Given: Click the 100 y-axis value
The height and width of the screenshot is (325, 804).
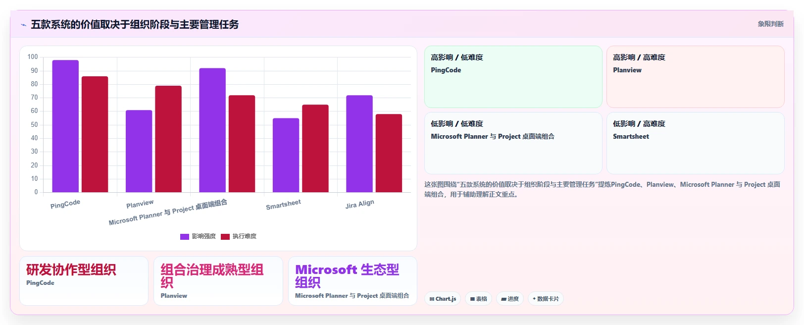Looking at the screenshot, I should tap(33, 57).
